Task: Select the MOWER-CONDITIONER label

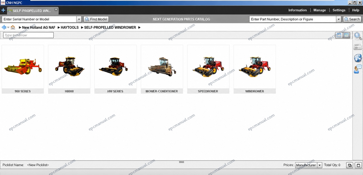Action: [x=162, y=91]
